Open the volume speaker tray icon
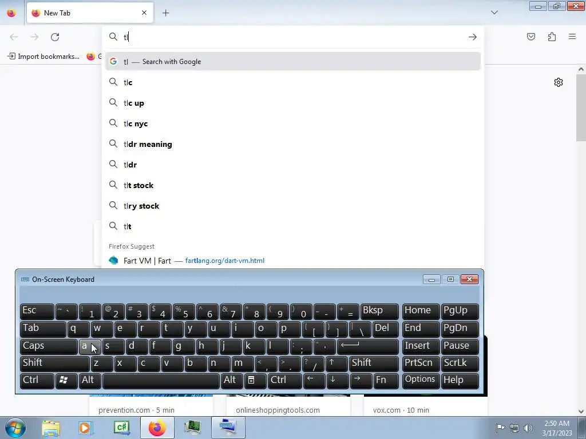 point(528,428)
